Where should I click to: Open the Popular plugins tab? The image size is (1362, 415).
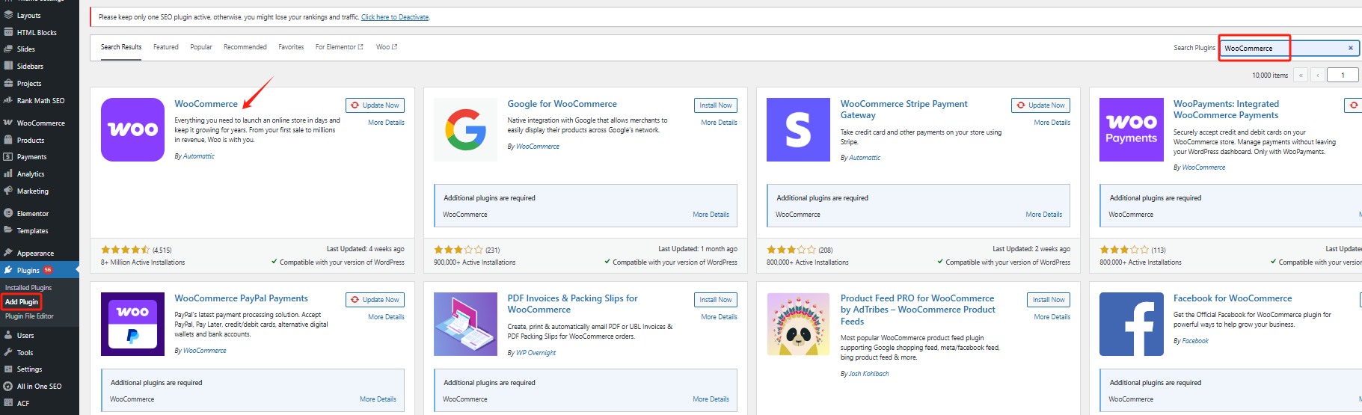coord(200,47)
